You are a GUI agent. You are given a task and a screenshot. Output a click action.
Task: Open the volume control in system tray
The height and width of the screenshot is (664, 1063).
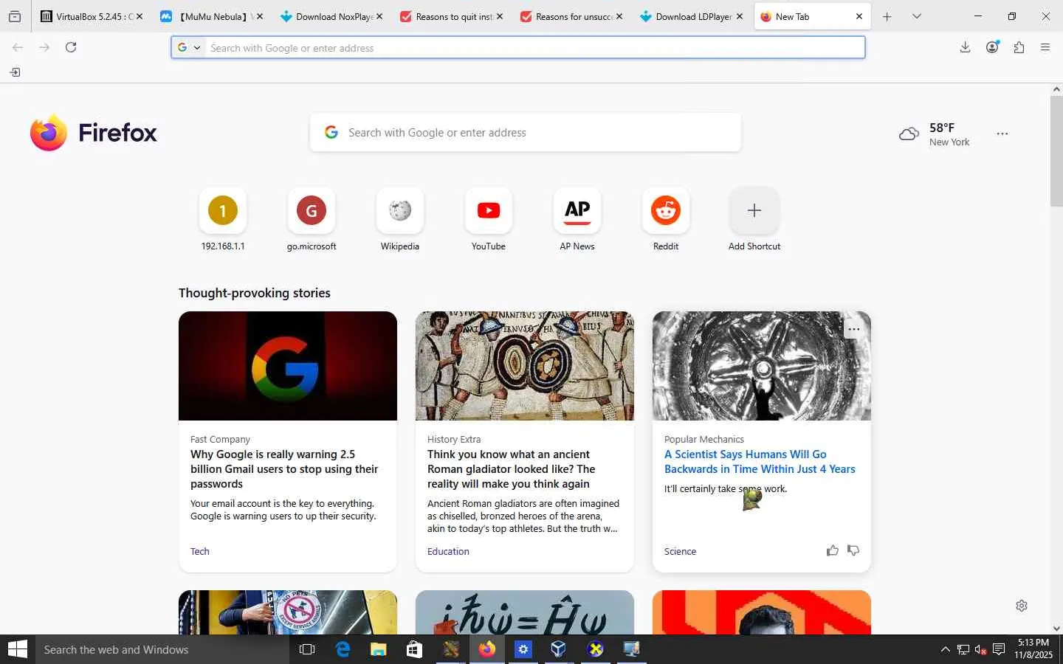coord(980,649)
